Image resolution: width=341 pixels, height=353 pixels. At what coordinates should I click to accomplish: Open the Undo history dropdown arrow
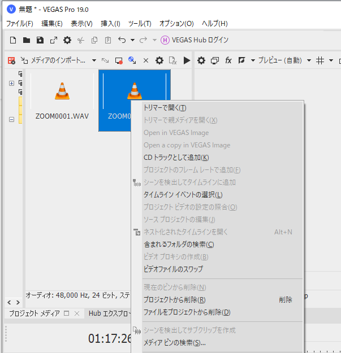(132, 40)
